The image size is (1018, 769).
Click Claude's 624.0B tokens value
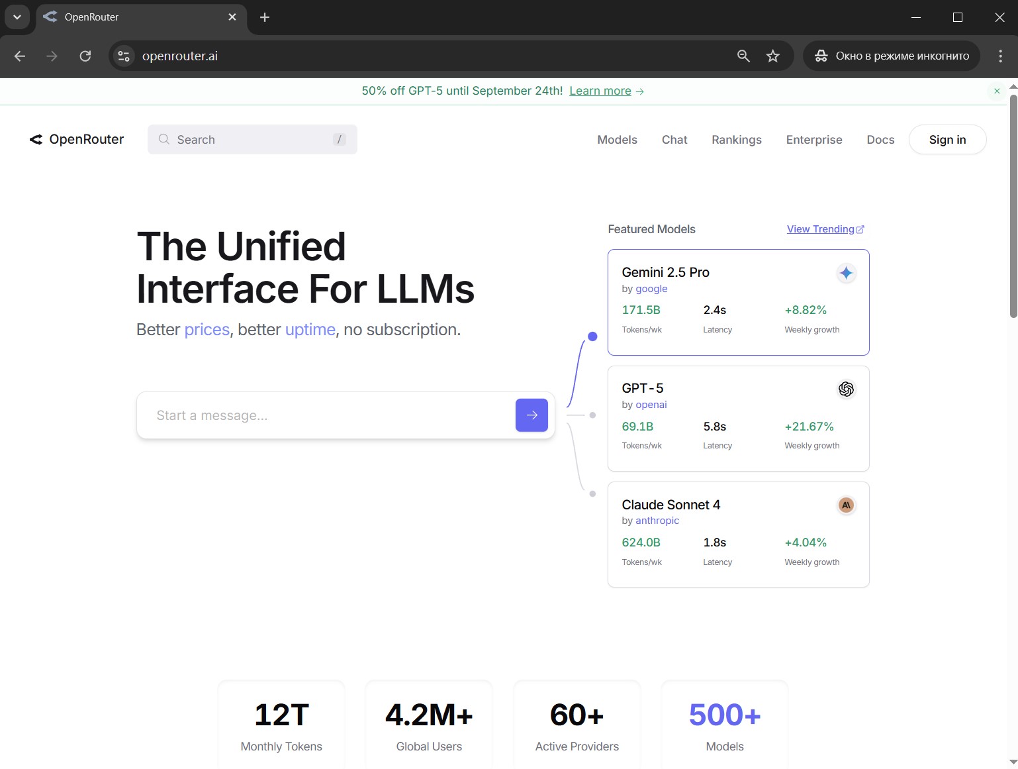(641, 542)
